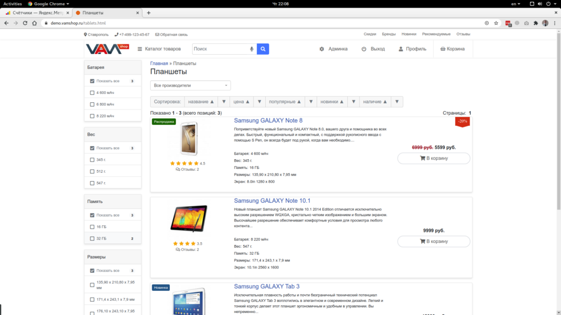Click the Главная breadcrumb link
561x315 pixels.
coord(159,63)
